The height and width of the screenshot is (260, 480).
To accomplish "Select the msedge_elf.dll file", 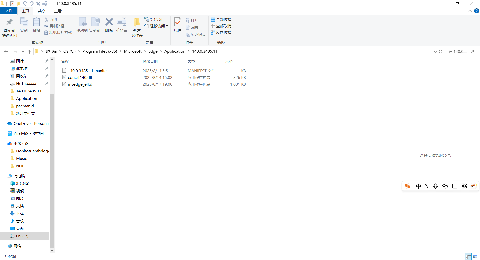I will coord(81,84).
